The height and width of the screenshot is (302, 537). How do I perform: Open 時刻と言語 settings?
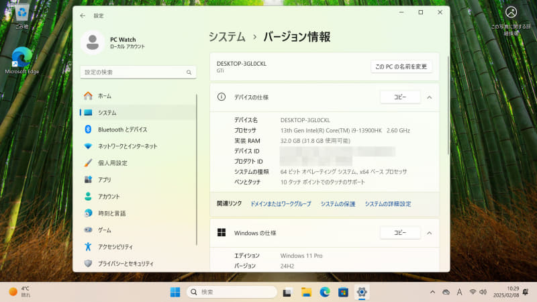click(138, 213)
